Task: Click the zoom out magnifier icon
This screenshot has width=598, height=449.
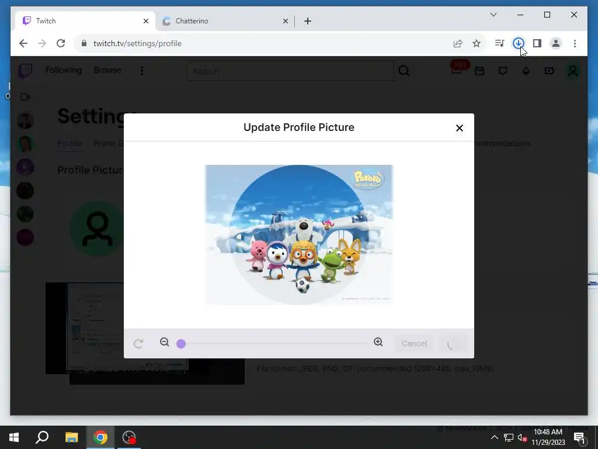Action: pyautogui.click(x=164, y=342)
